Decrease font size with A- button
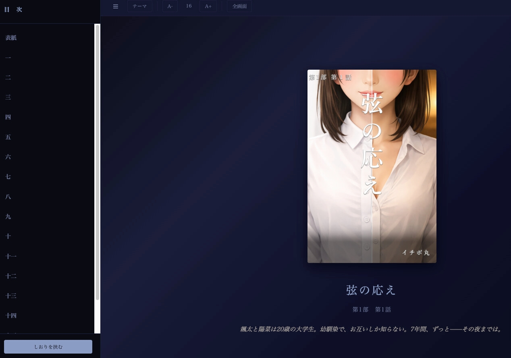The image size is (511, 358). pos(170,6)
